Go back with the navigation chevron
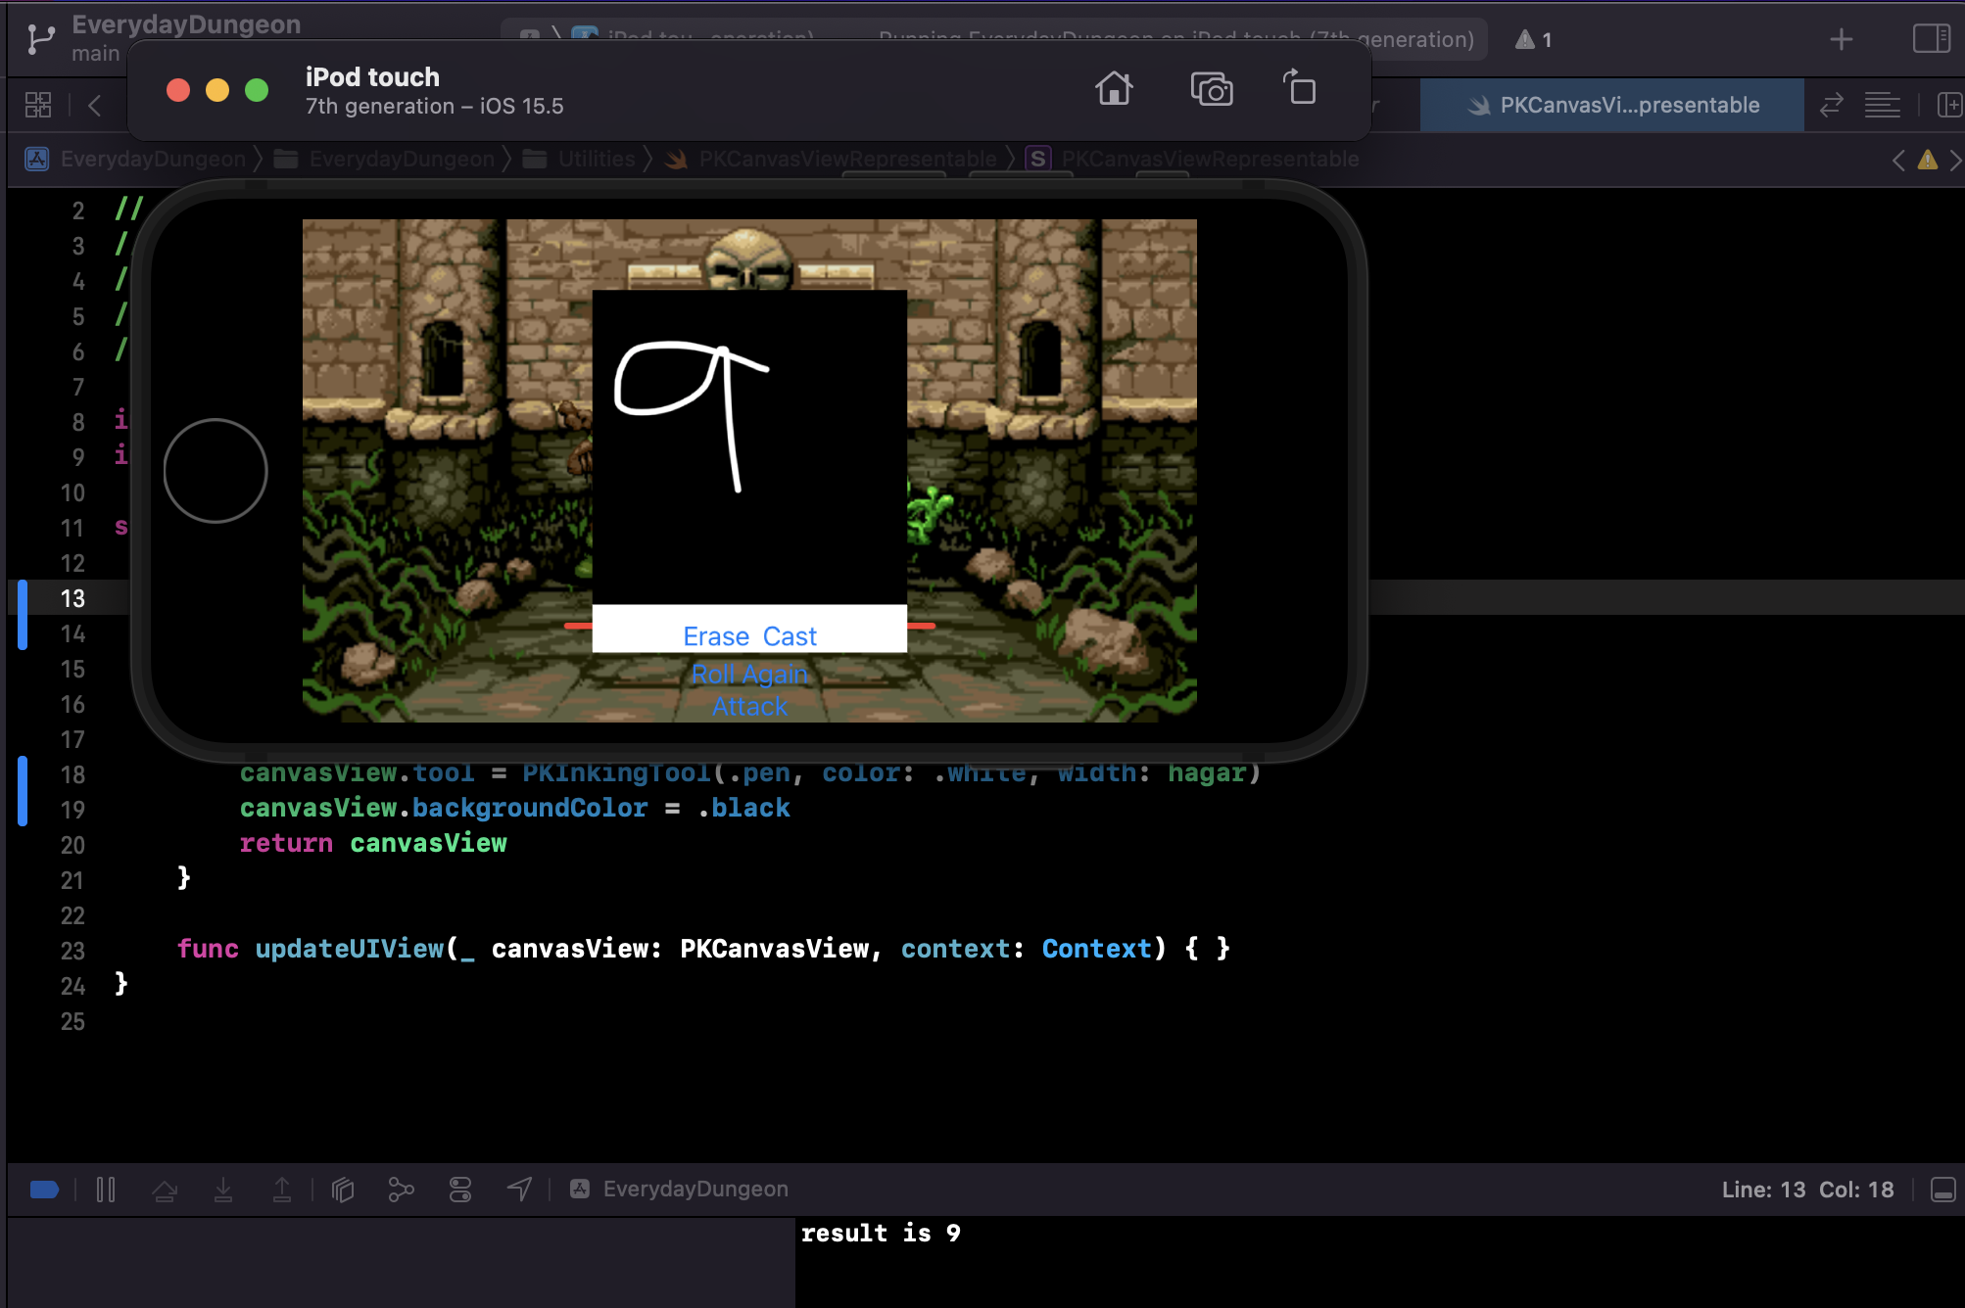Image resolution: width=1965 pixels, height=1308 pixels. (95, 105)
